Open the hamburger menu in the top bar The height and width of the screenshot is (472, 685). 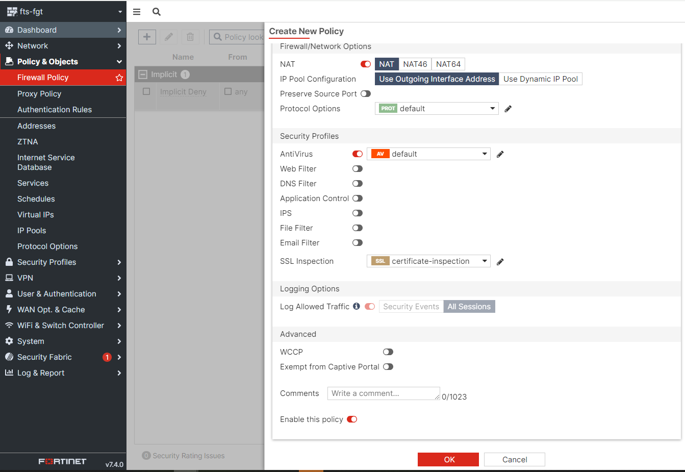click(x=136, y=11)
